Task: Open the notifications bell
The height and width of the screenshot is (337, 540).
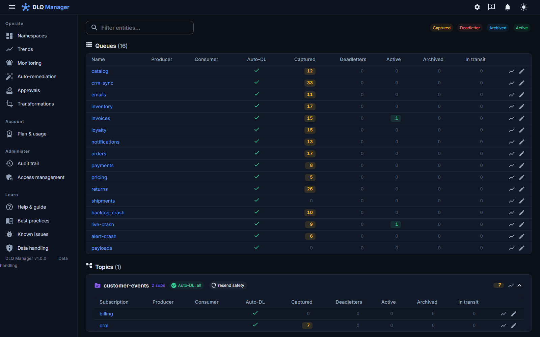Action: (508, 7)
